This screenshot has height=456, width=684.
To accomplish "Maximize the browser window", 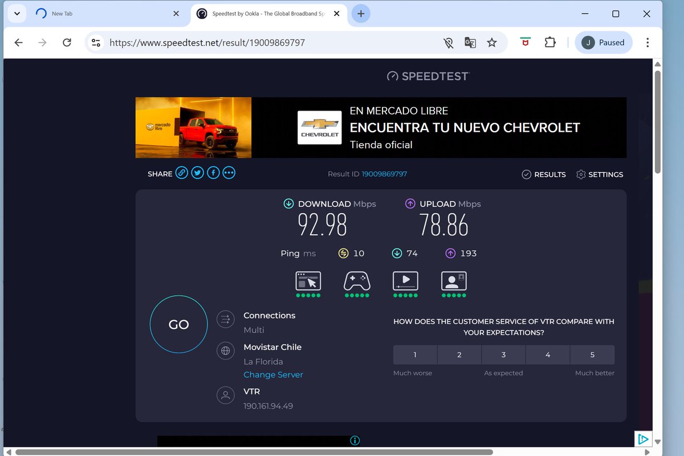I will tap(616, 14).
